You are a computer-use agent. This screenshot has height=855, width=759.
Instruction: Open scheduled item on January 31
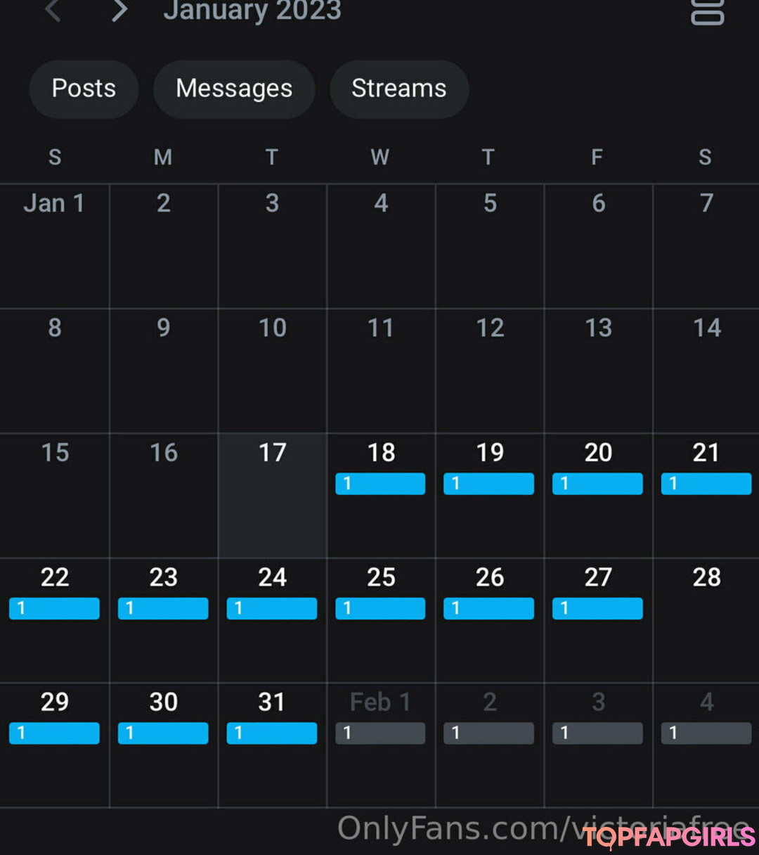coord(272,733)
